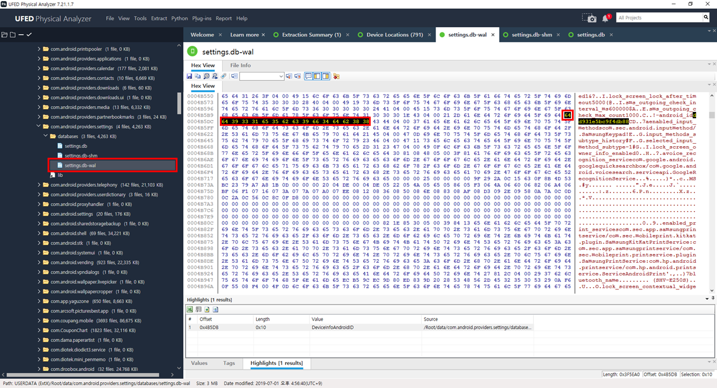Click the closed-folder icon above the tree
717x388 pixels.
click(13, 35)
